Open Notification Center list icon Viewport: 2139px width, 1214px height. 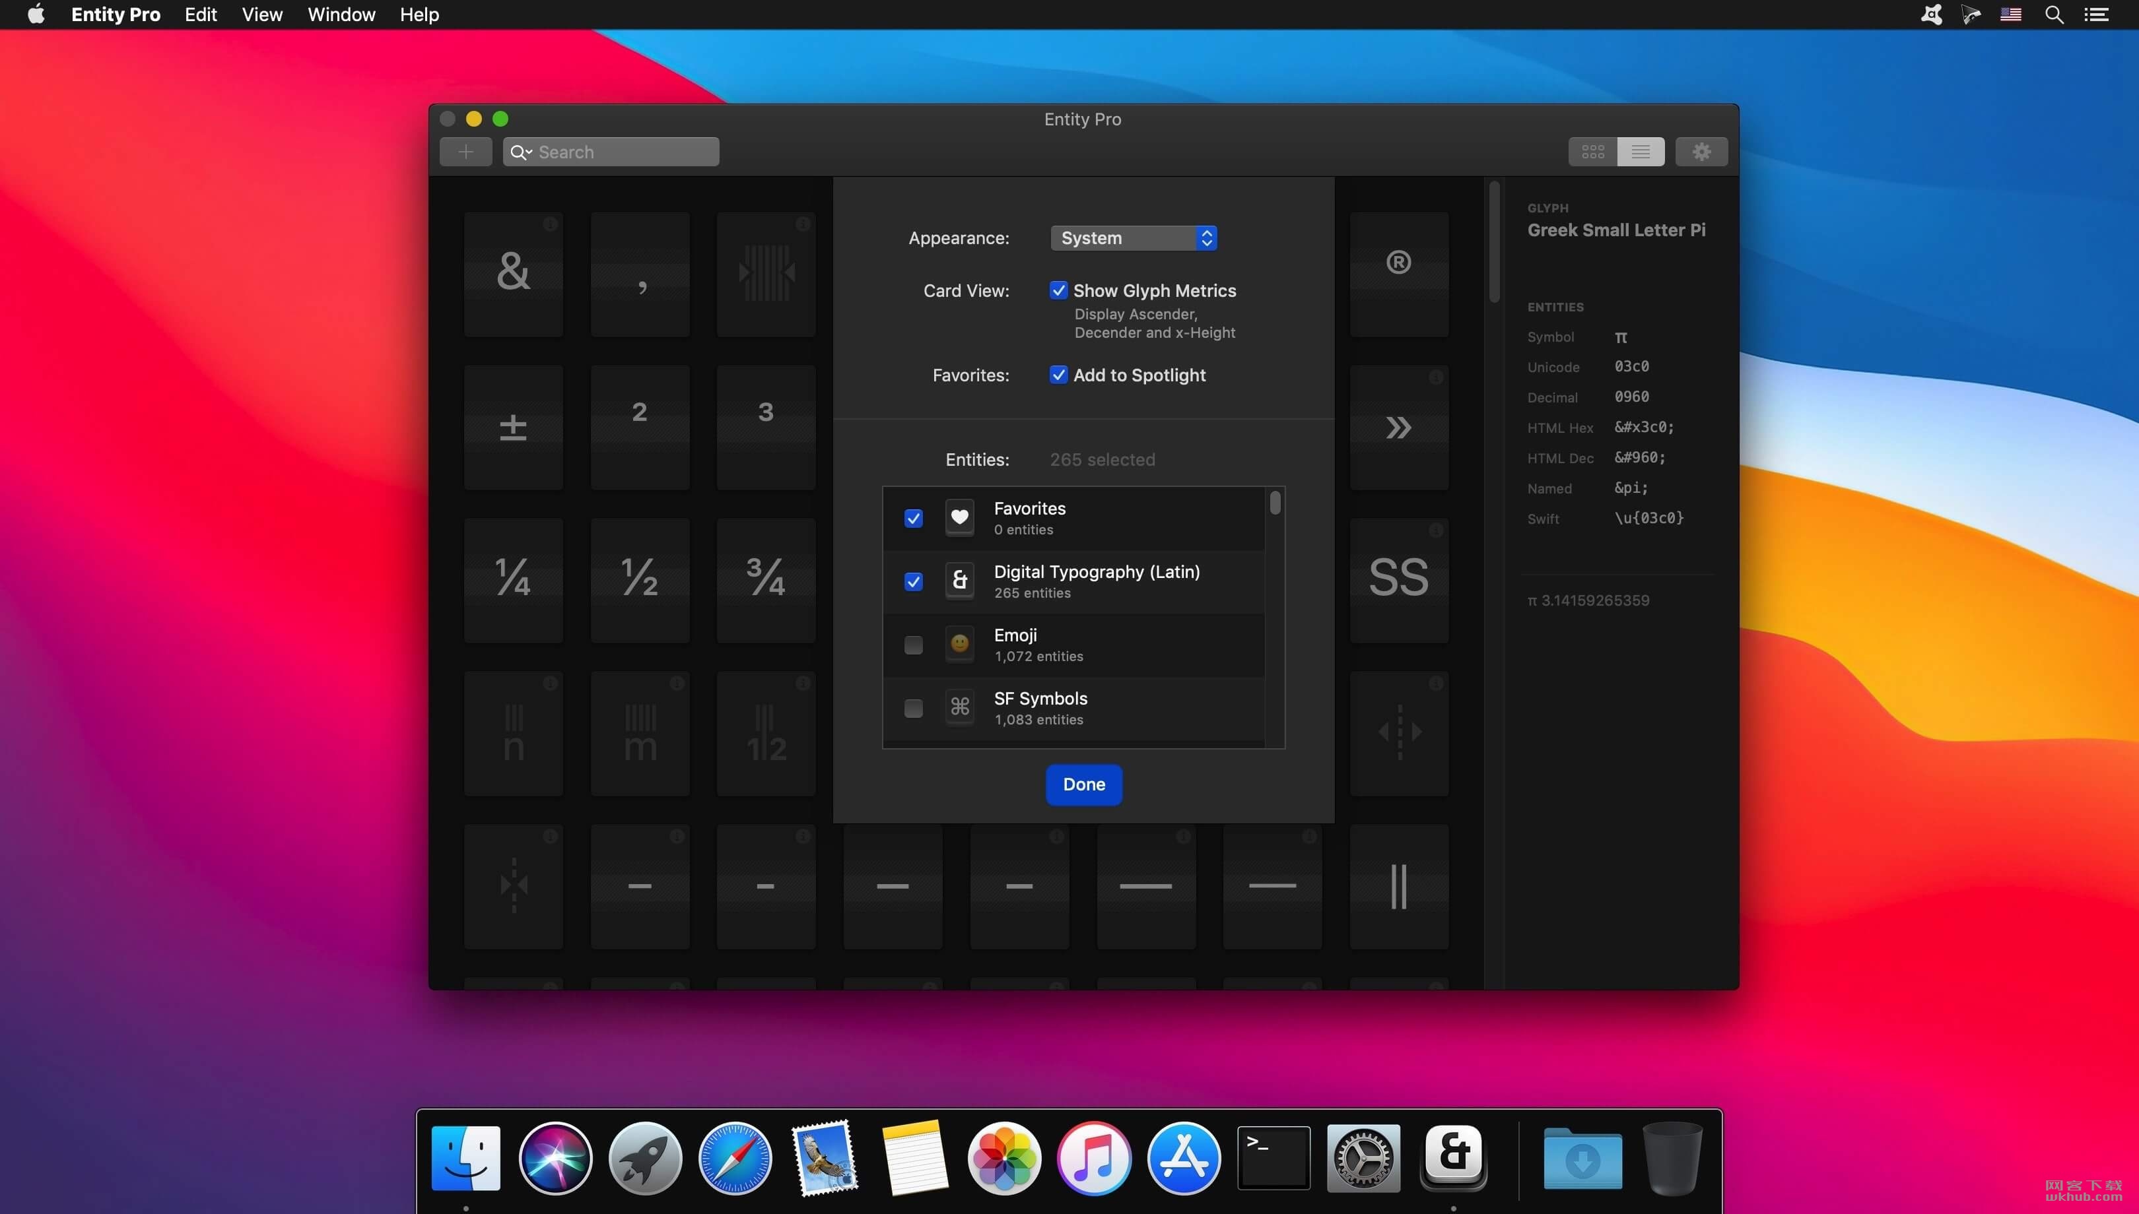coord(2097,14)
